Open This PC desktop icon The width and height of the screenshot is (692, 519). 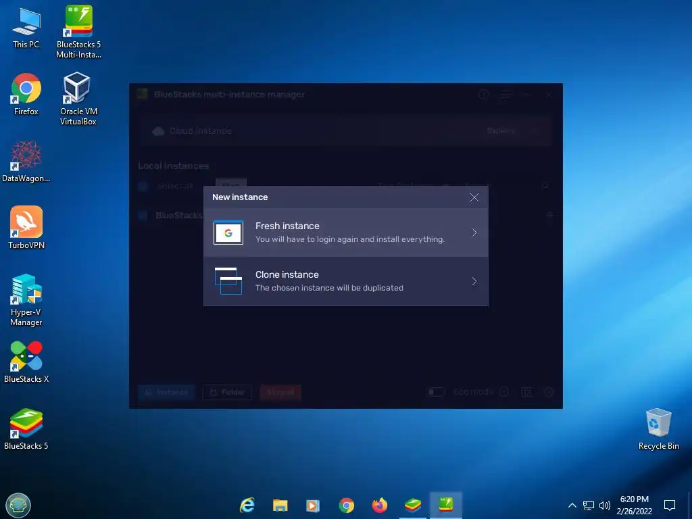coord(26,28)
